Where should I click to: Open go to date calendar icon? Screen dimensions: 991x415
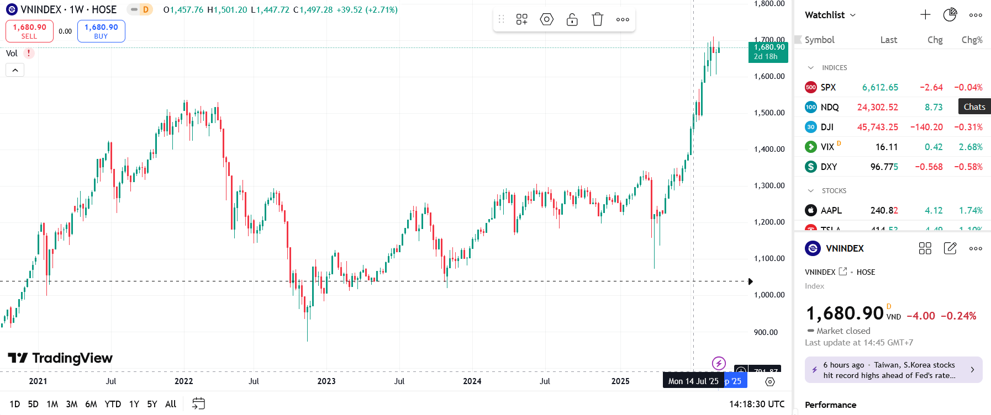[198, 404]
